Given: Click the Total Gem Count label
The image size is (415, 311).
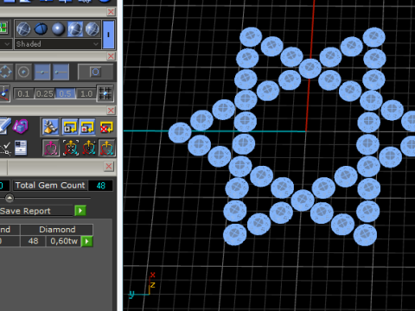Looking at the screenshot, I should coord(50,185).
